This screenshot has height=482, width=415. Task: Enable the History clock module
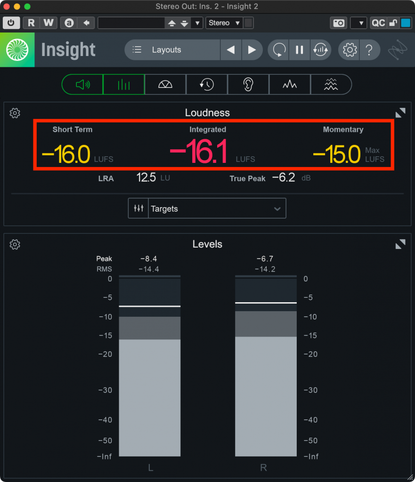207,85
